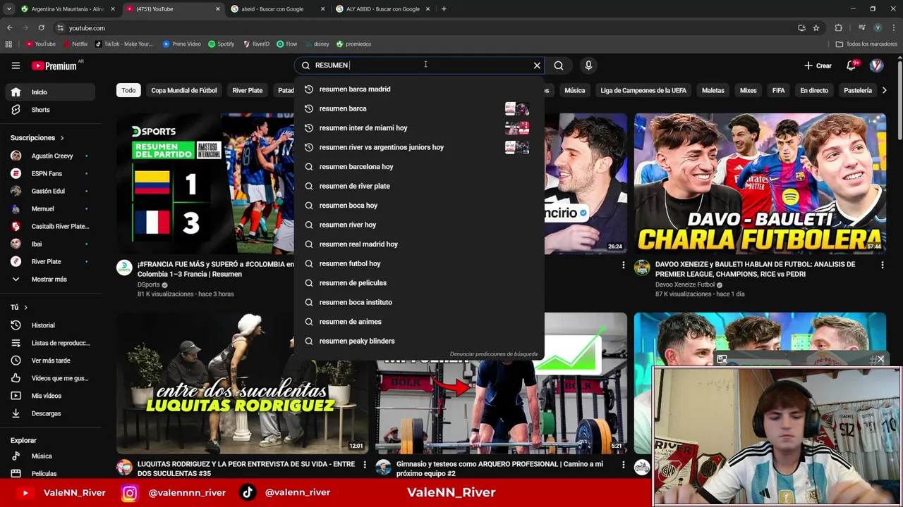Open the DSports Colombia 1-3 Francia thumbnail

(x=205, y=184)
